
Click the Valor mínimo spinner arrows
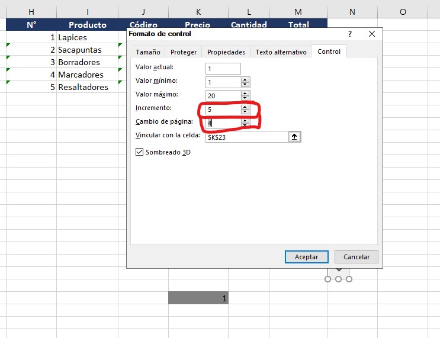click(x=245, y=82)
